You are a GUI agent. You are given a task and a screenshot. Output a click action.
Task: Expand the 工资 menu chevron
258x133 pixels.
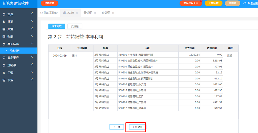pyautogui.click(x=32, y=72)
